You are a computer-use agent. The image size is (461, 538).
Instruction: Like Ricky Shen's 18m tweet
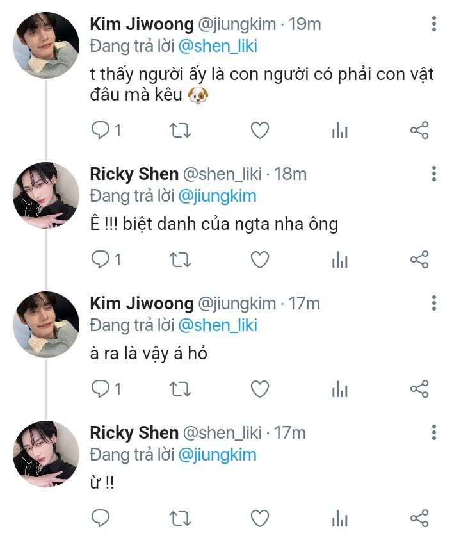[259, 259]
